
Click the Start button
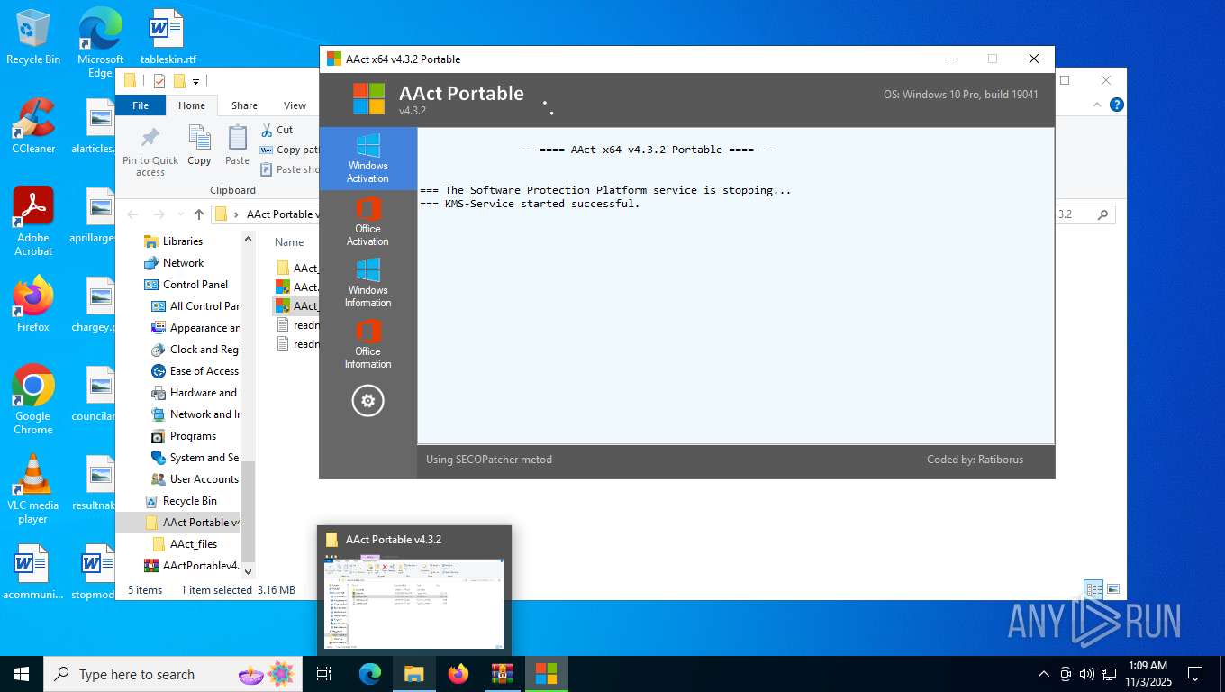tap(22, 674)
